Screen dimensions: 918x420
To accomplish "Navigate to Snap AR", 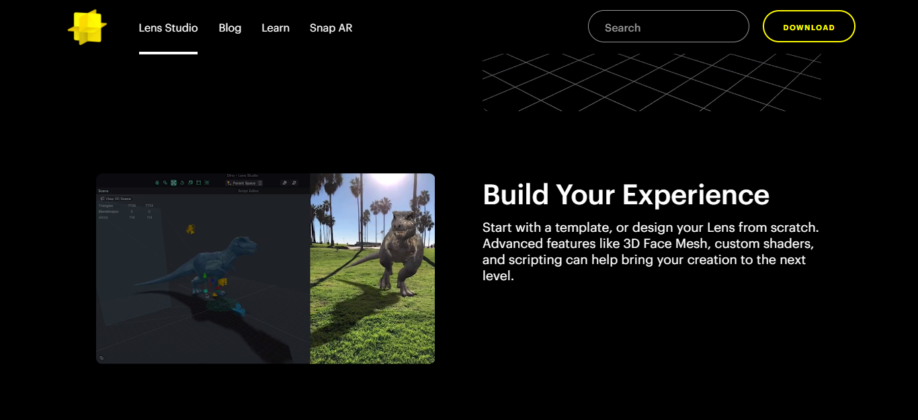I will 331,28.
